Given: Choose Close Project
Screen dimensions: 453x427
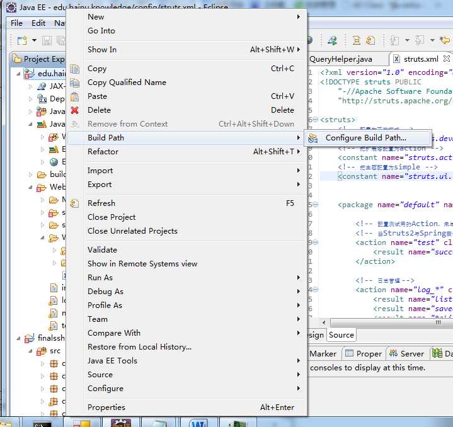Looking at the screenshot, I should point(186,217).
